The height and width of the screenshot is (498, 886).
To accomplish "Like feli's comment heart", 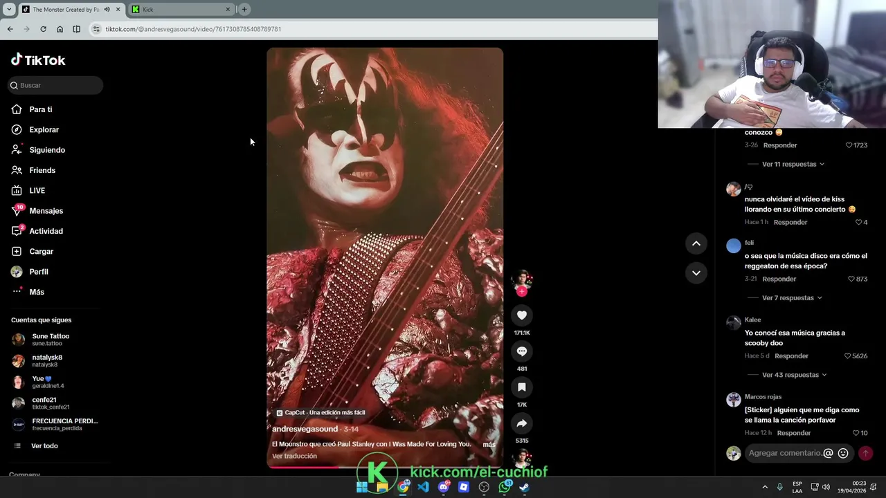I will click(x=851, y=279).
